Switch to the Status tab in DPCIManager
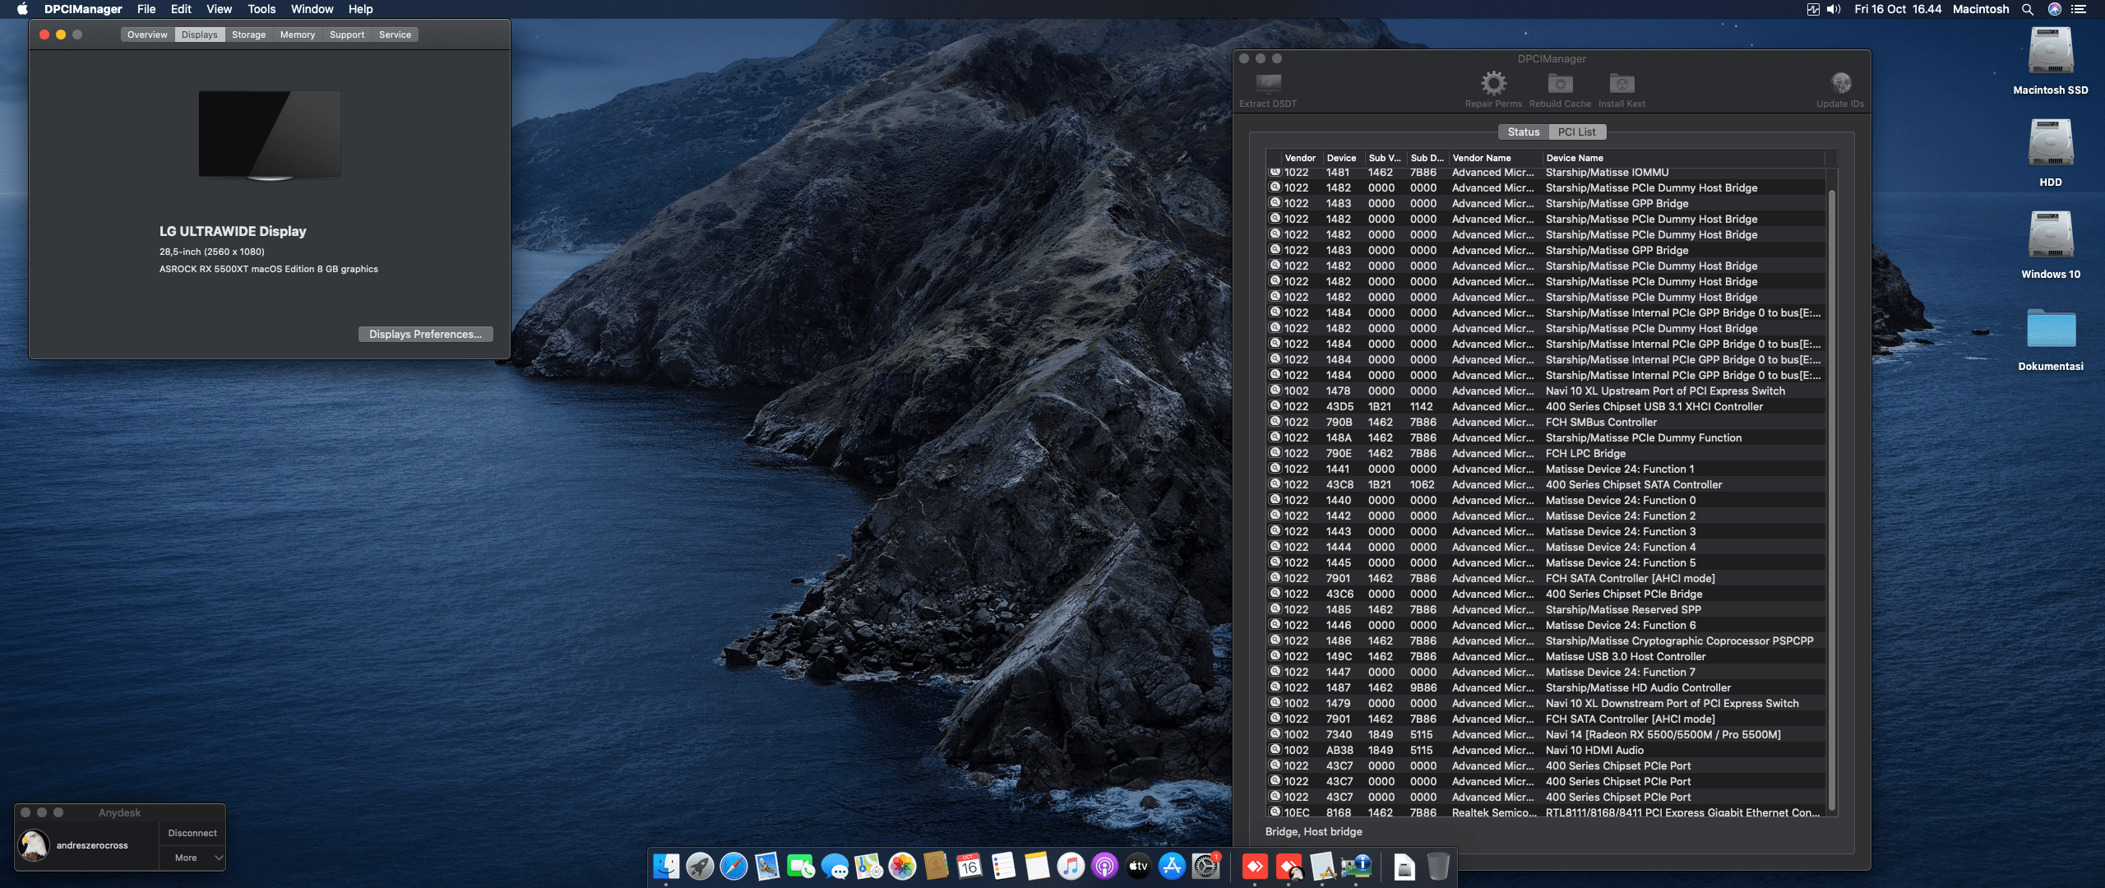The image size is (2105, 888). 1523,132
